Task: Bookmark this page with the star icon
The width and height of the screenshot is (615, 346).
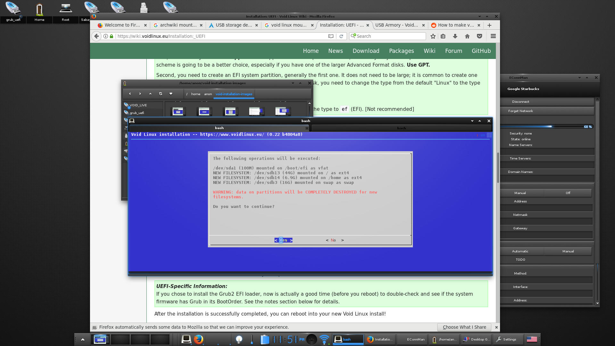Action: 433,36
